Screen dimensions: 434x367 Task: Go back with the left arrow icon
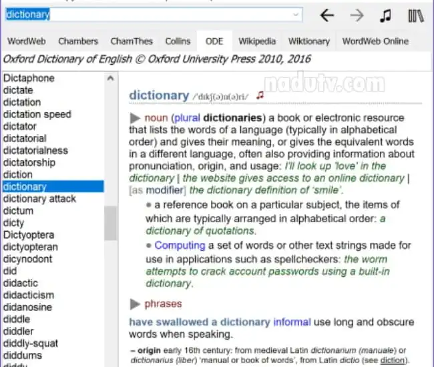[x=327, y=15]
